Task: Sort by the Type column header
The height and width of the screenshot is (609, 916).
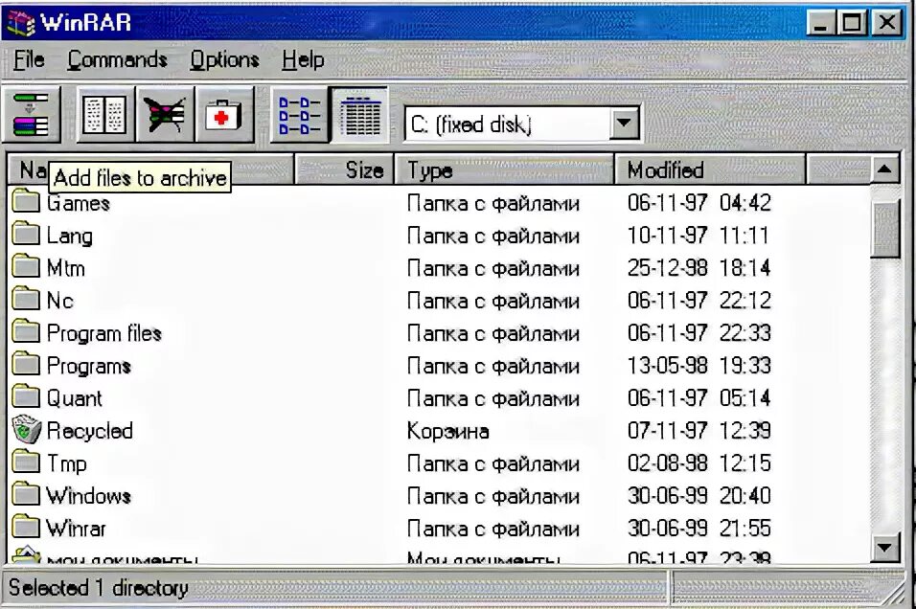Action: click(504, 169)
